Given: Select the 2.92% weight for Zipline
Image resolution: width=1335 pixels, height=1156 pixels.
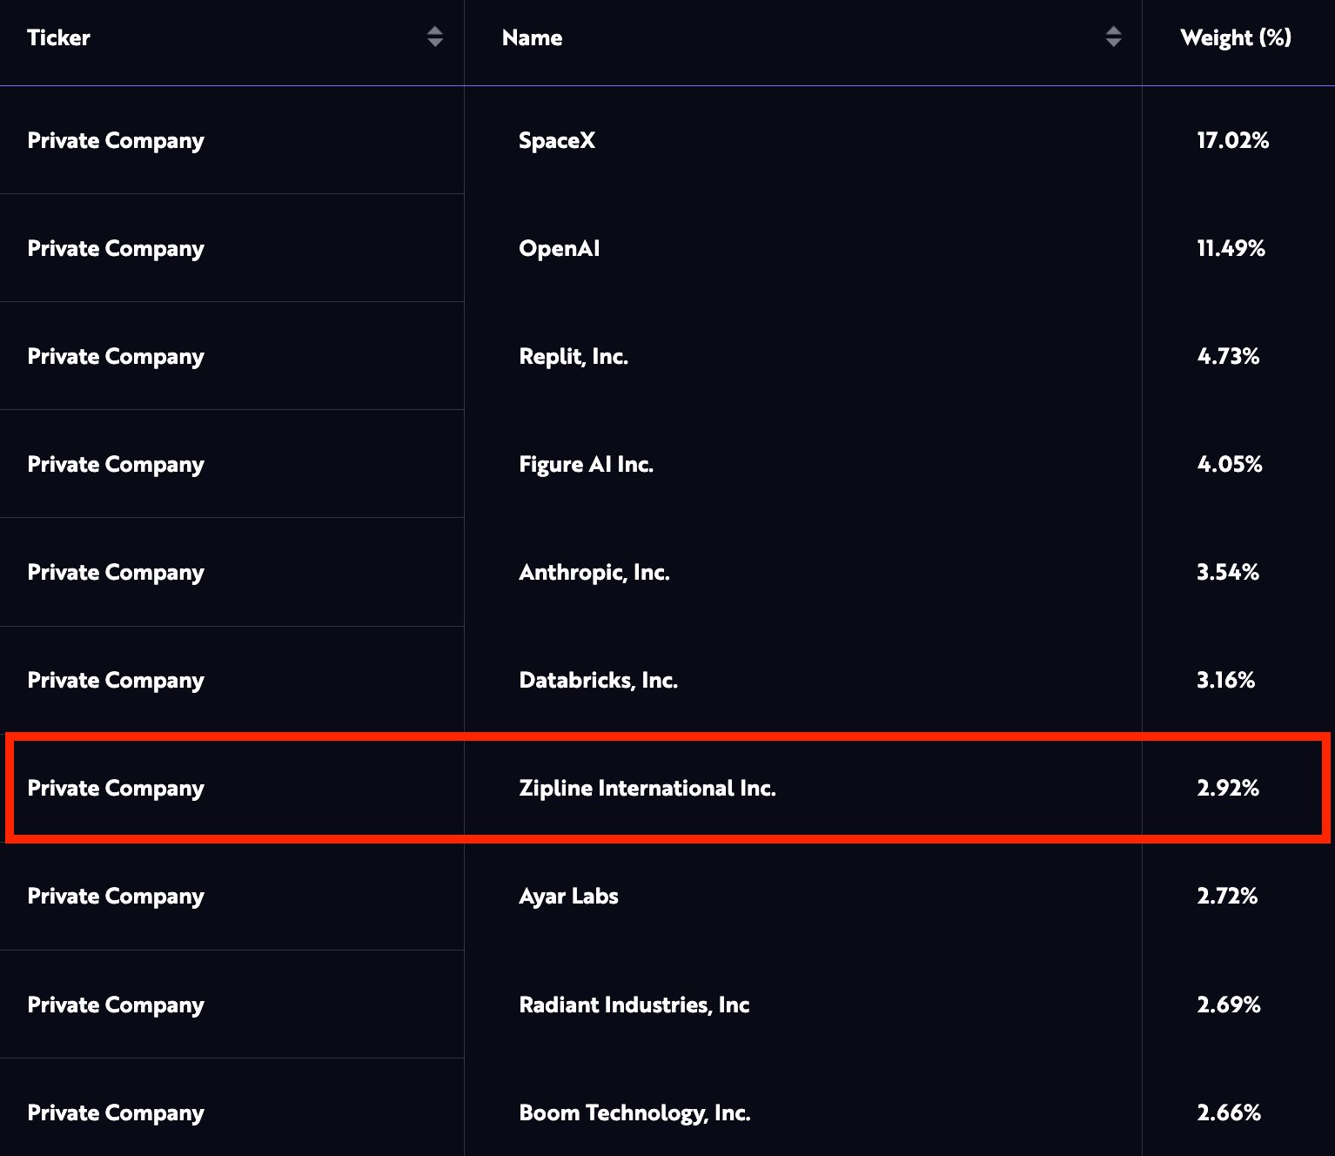Looking at the screenshot, I should click(x=1227, y=788).
